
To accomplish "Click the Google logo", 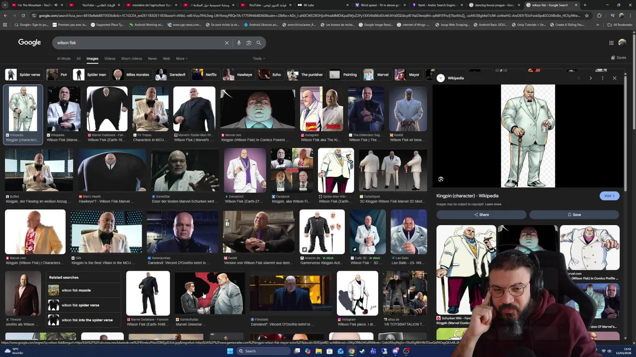I will pyautogui.click(x=30, y=43).
